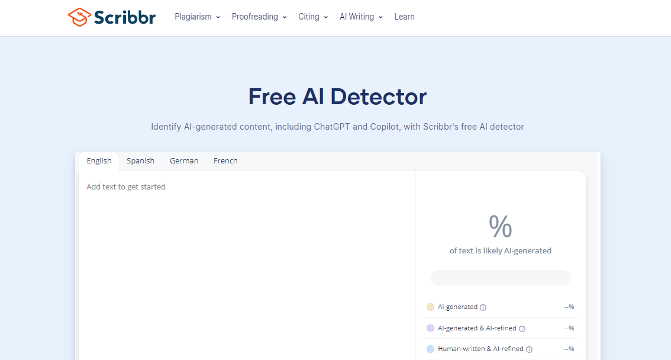Click the Scribbr wordmark to go home
Viewport: 671px width, 360px height.
click(123, 17)
